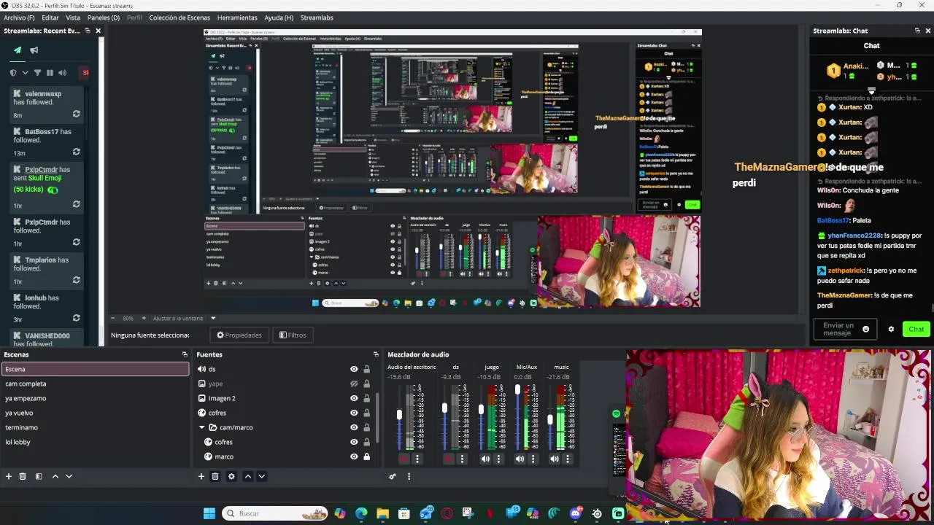Mute the Mic/Aux audio channel
The height and width of the screenshot is (525, 934).
tap(520, 459)
